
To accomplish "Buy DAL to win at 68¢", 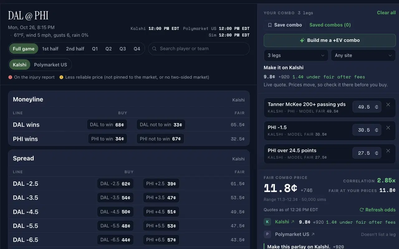I will point(107,125).
